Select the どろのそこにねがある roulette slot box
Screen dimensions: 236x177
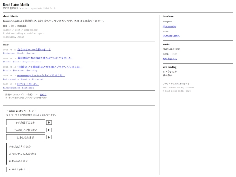point(25,130)
